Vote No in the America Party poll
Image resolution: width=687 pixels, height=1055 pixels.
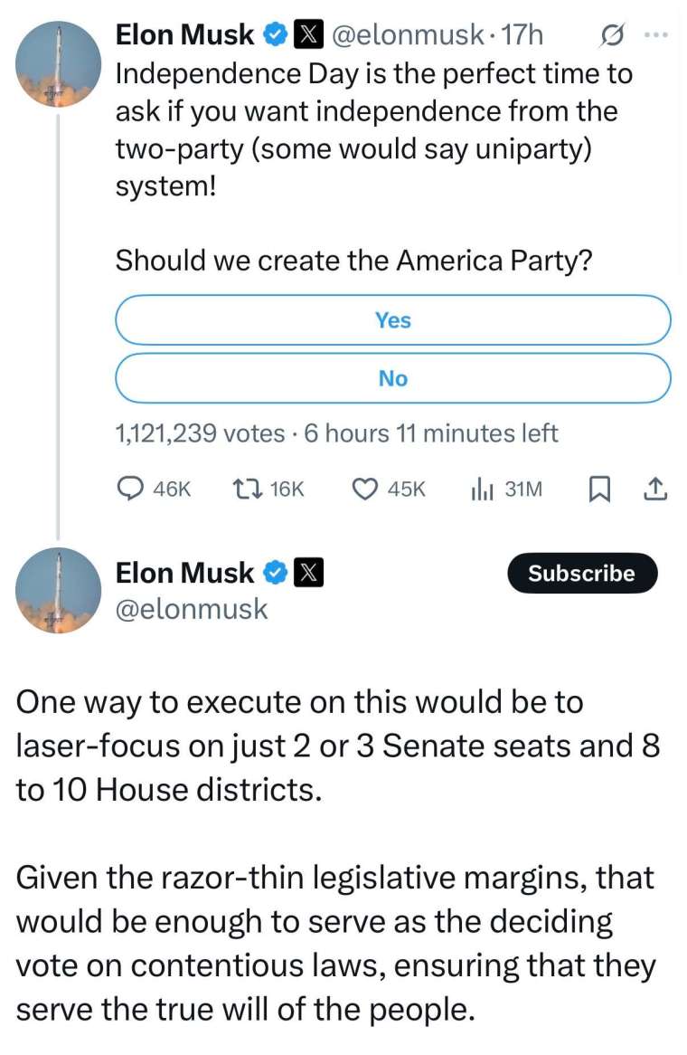pyautogui.click(x=393, y=379)
